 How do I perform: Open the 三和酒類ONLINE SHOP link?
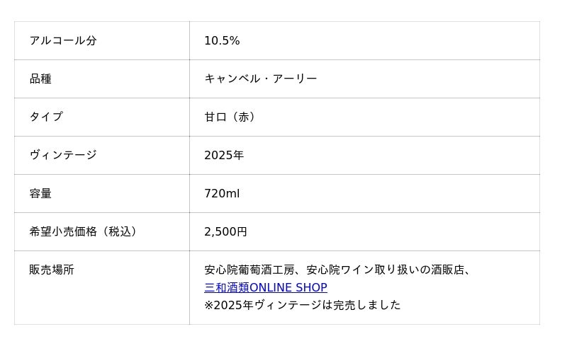[x=266, y=288]
